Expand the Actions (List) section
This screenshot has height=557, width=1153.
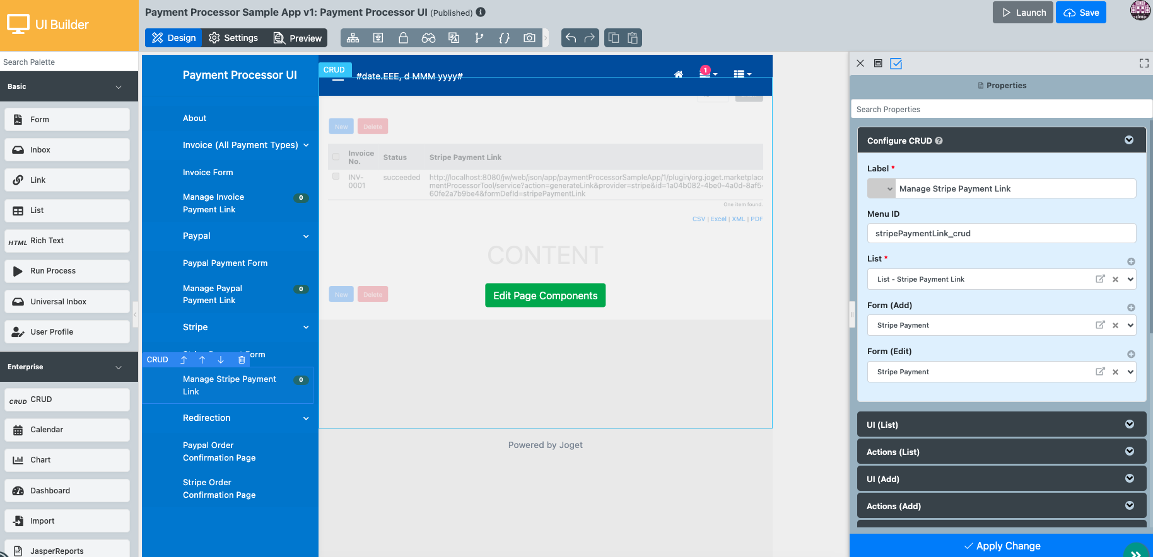(1129, 451)
